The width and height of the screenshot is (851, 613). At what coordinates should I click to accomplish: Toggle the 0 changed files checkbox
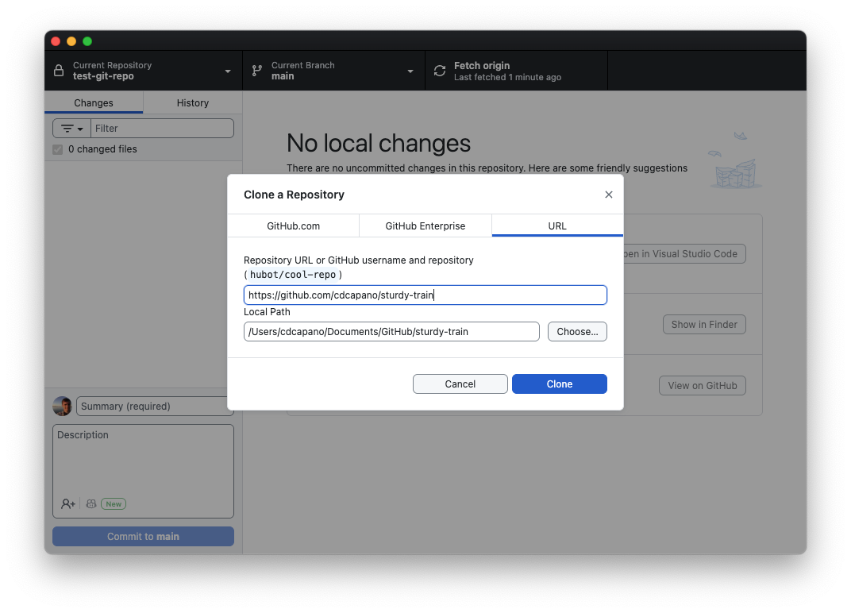pyautogui.click(x=57, y=149)
